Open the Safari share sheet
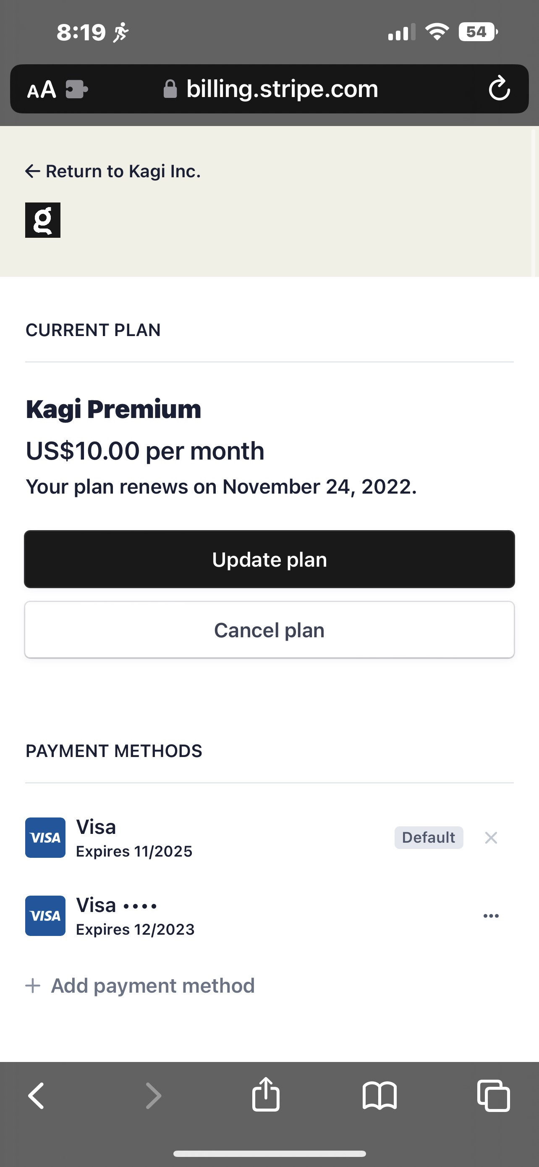This screenshot has width=539, height=1167. pos(266,1094)
